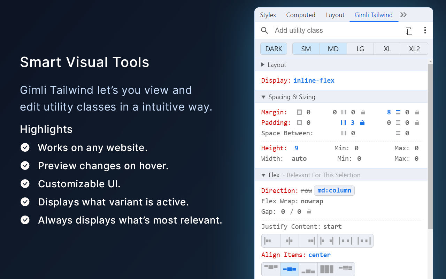
Task: Toggle the DARK variant button
Action: [274, 49]
